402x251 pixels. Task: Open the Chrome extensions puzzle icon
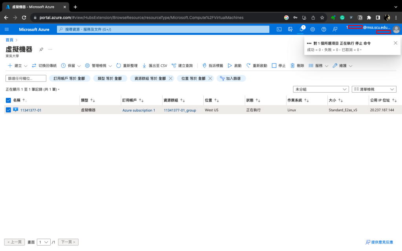tap(369, 17)
